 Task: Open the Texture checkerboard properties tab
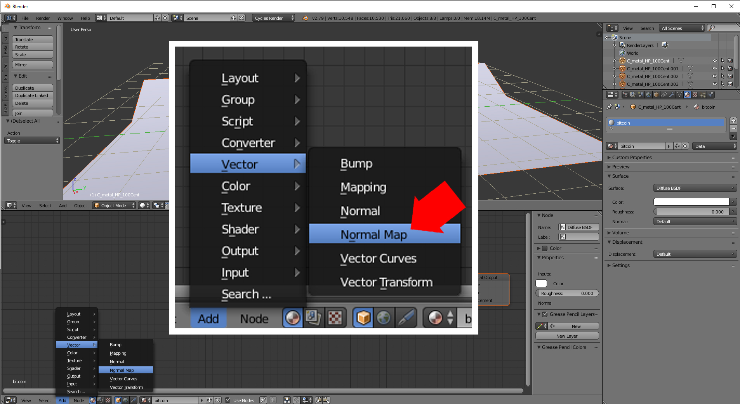pyautogui.click(x=695, y=95)
